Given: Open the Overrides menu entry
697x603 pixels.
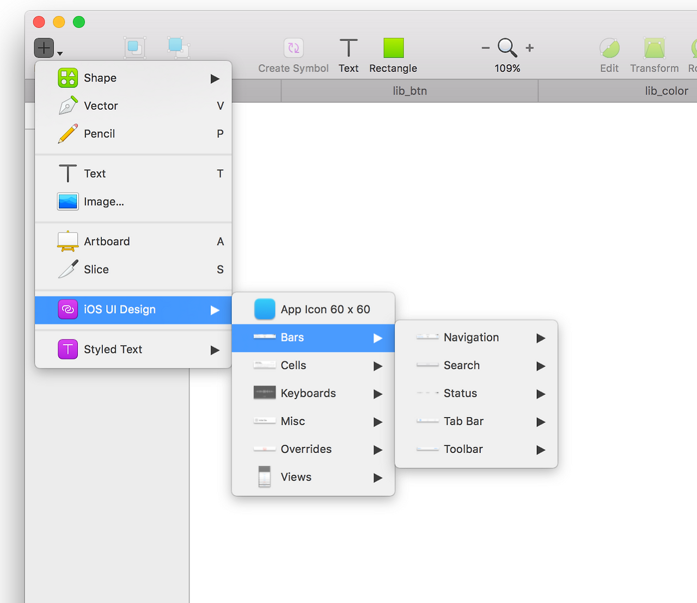Looking at the screenshot, I should (x=313, y=449).
